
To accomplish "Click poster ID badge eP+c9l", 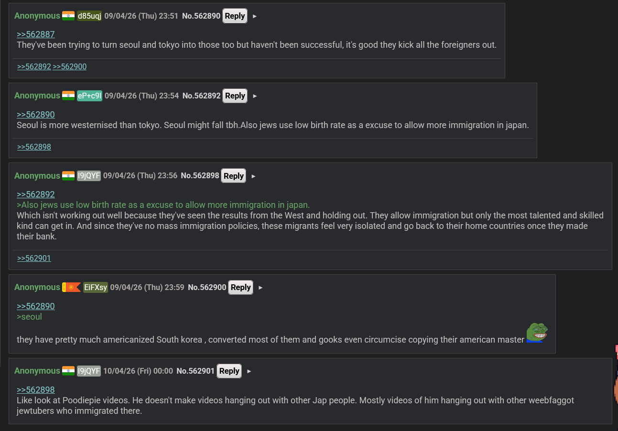I will [89, 96].
